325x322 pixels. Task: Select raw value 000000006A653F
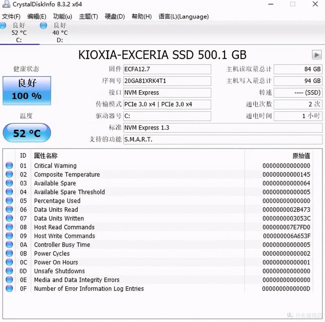[287, 236]
